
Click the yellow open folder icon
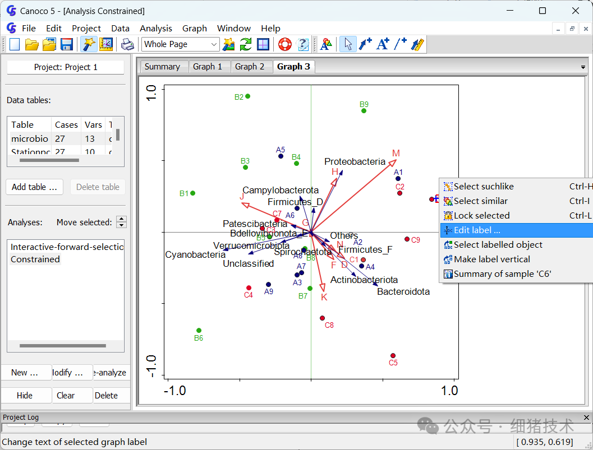click(x=32, y=44)
